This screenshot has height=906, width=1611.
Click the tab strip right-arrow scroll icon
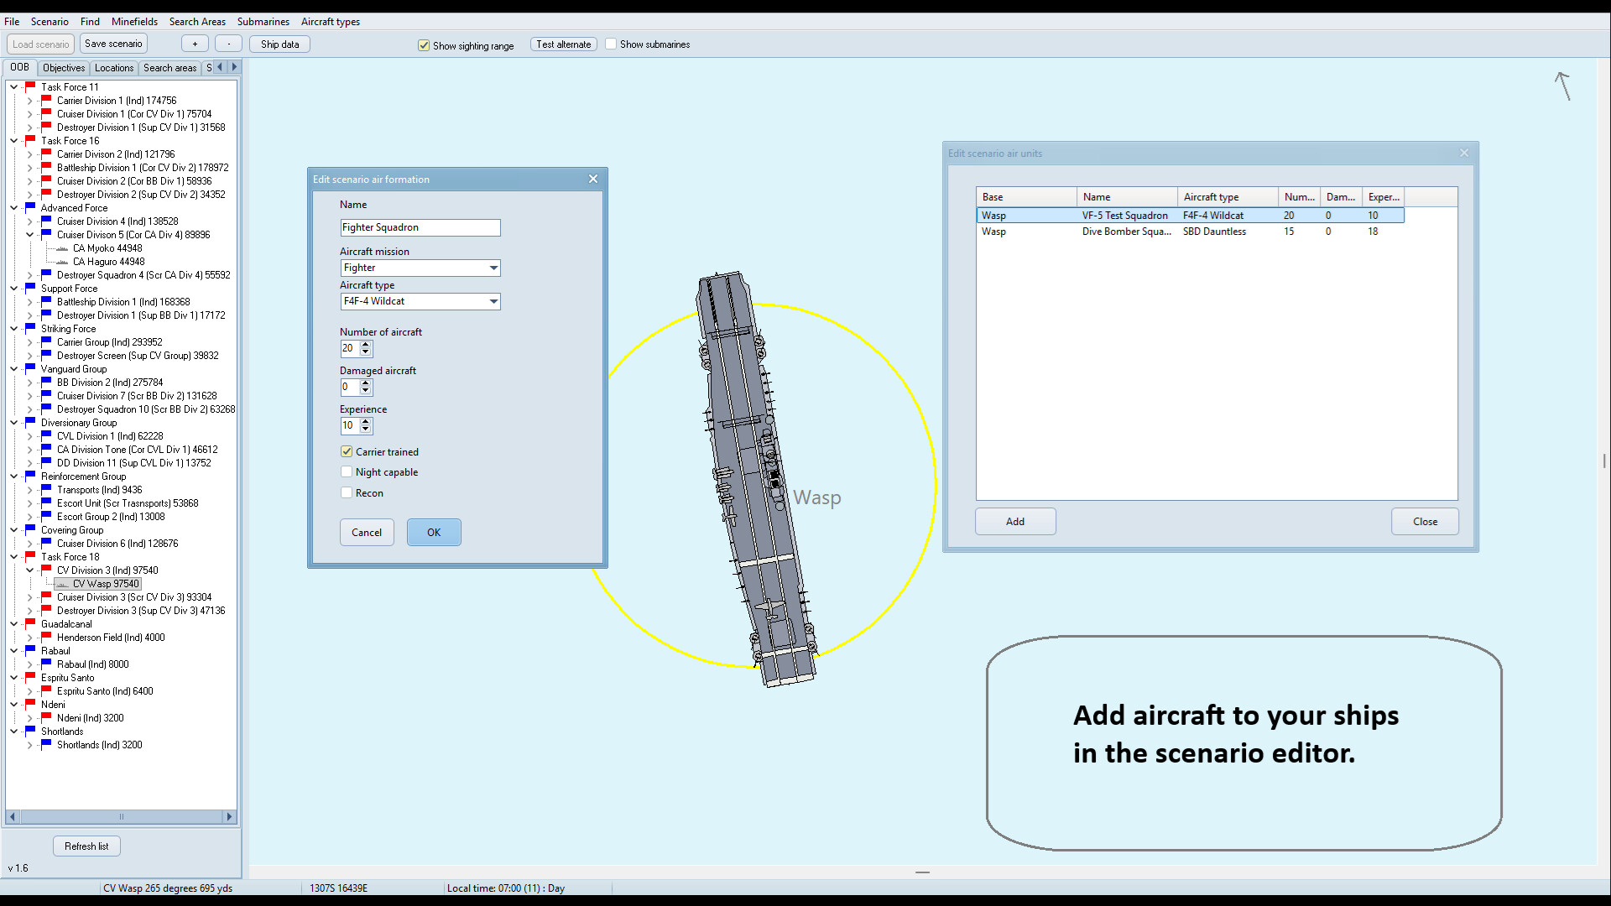234,66
